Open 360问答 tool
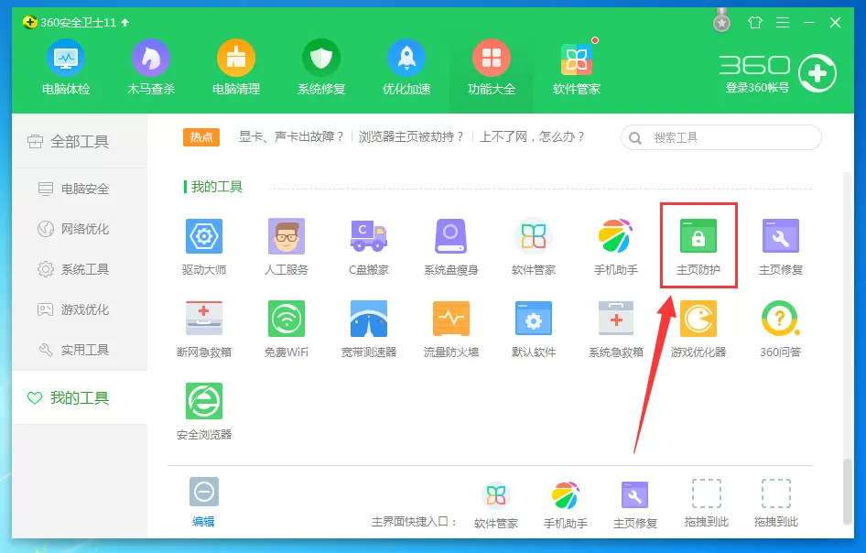 point(780,329)
